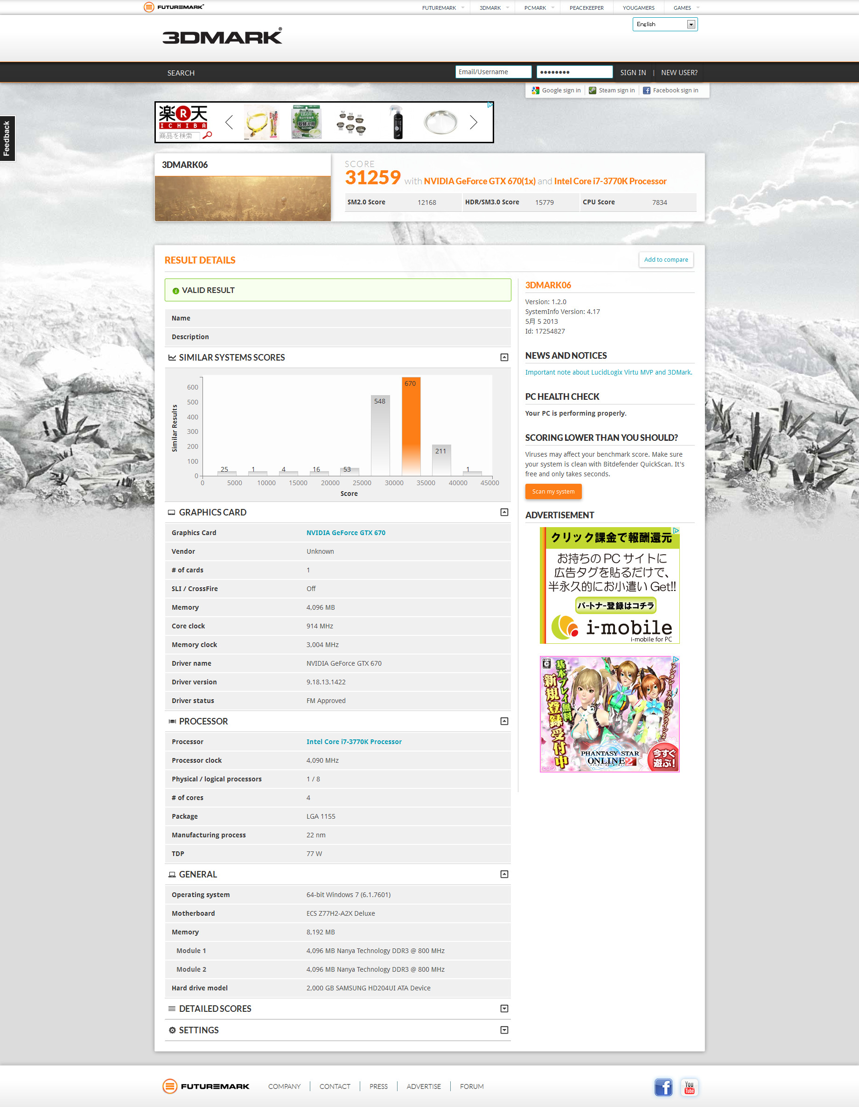Click the Phantasy Star Online 2 advertisement
The image size is (859, 1107).
click(609, 714)
